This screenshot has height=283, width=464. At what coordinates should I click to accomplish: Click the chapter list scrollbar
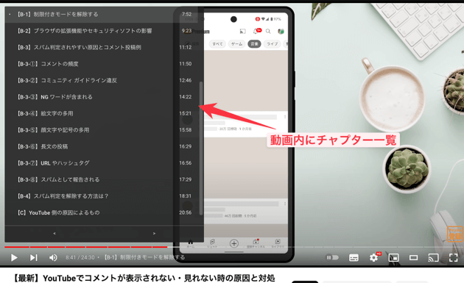[201, 148]
